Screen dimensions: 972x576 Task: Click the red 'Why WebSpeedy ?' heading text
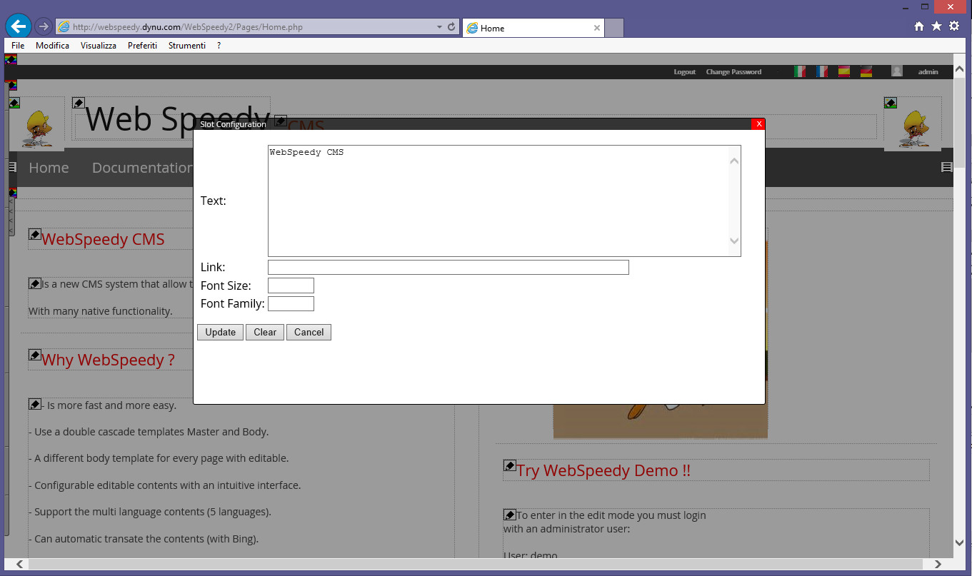(108, 360)
